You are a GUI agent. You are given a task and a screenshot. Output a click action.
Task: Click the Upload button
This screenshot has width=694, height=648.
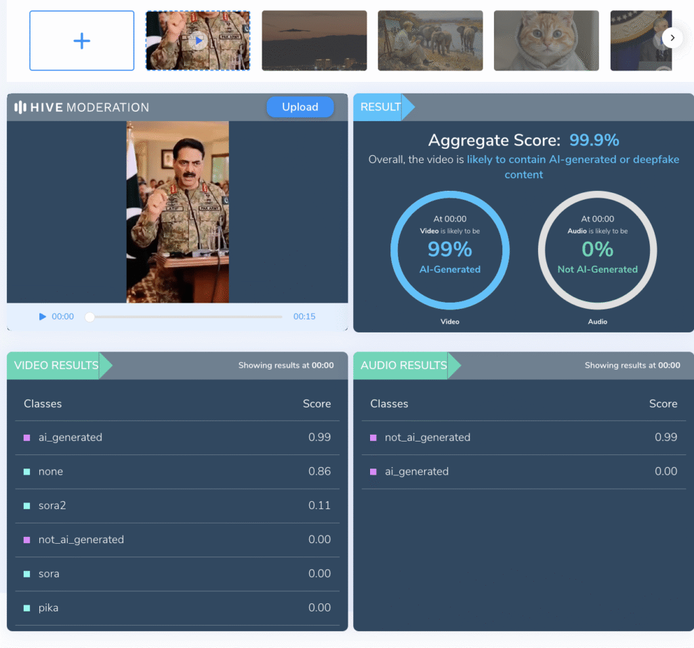coord(300,107)
